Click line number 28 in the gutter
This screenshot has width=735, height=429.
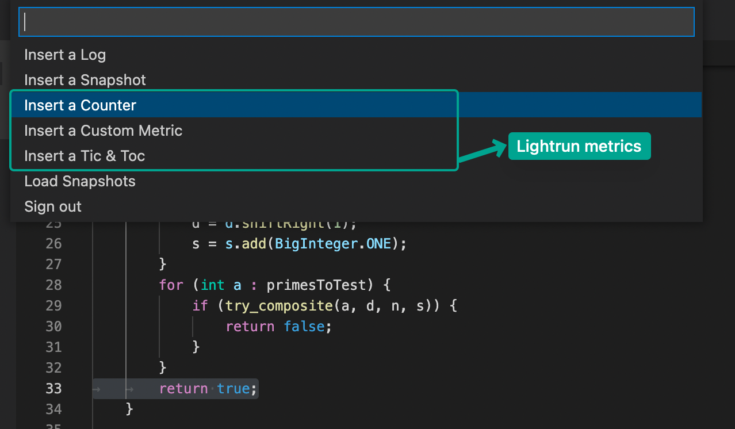(x=53, y=285)
